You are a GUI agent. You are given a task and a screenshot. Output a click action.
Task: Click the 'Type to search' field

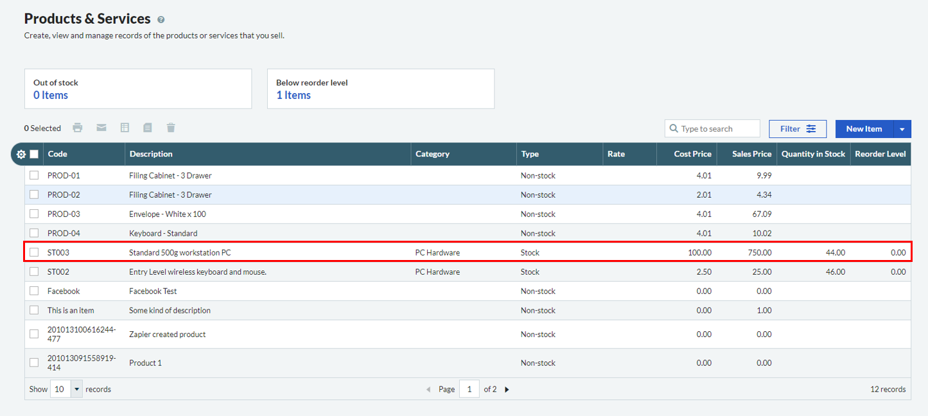pyautogui.click(x=718, y=129)
